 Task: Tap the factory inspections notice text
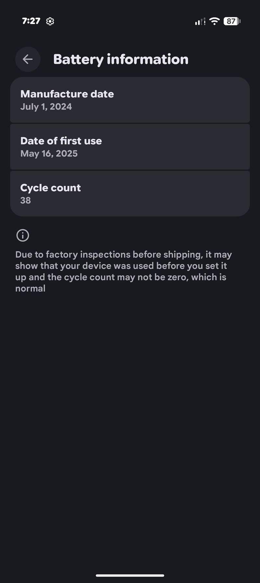[x=123, y=271]
